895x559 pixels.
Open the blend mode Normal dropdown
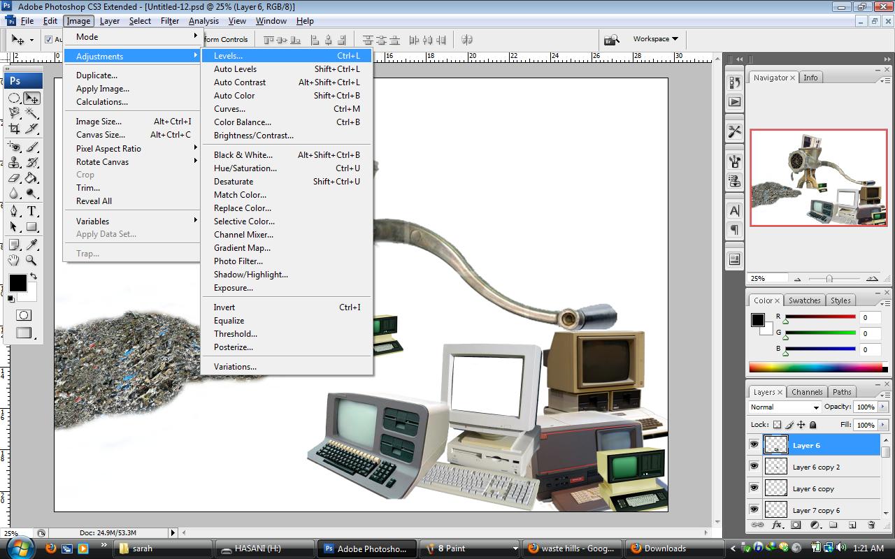point(785,407)
